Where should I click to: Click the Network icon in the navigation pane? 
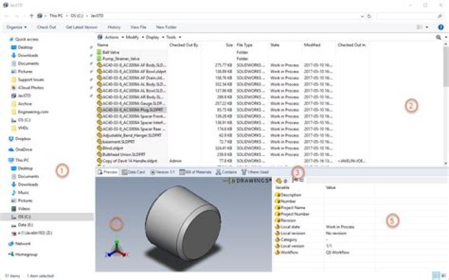(x=11, y=244)
